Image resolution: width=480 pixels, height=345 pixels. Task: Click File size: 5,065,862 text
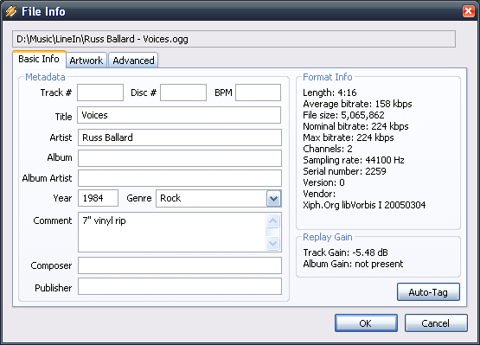tap(343, 115)
